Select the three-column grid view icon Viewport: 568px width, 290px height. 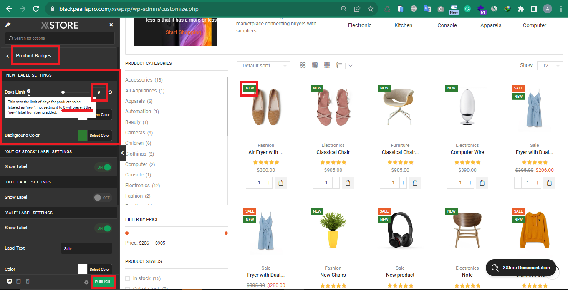click(x=315, y=65)
